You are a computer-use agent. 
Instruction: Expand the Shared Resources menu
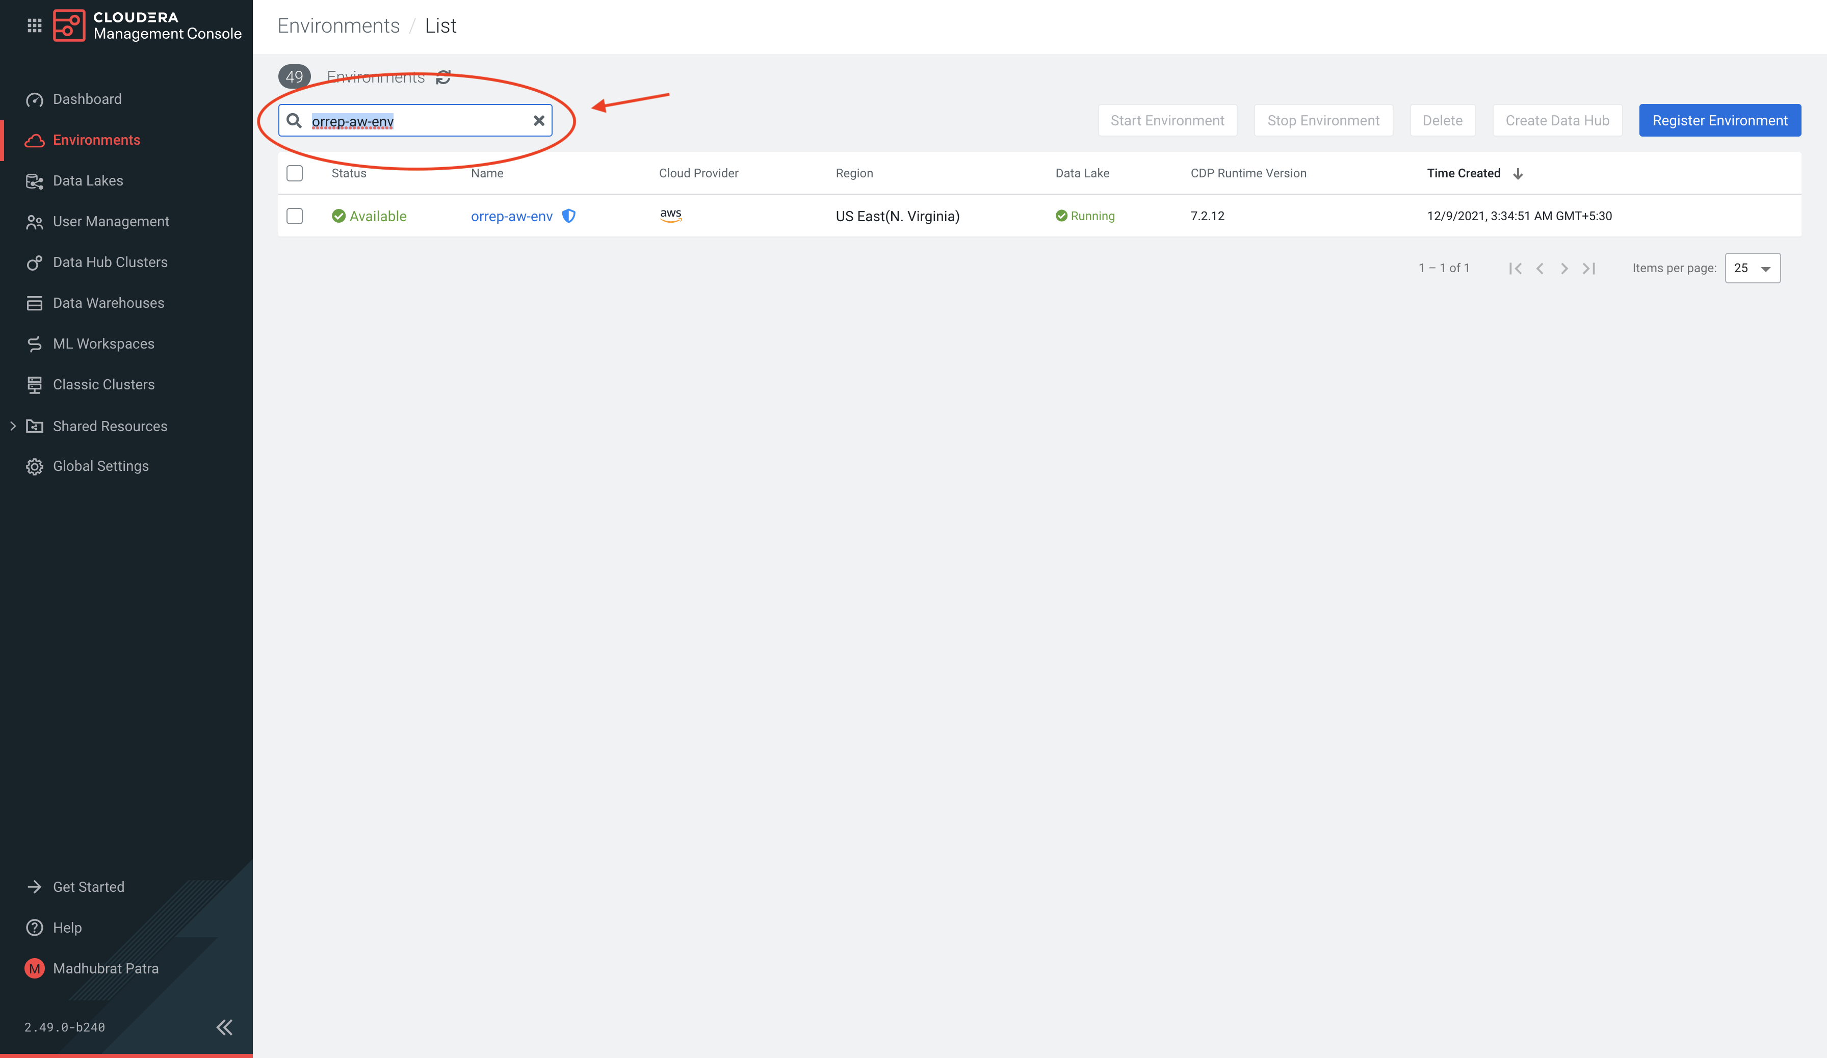(13, 426)
